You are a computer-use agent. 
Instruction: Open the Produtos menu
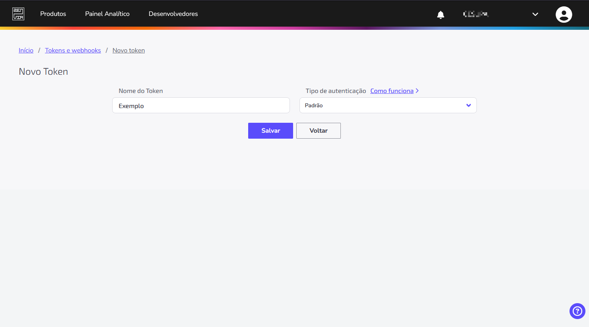point(53,14)
